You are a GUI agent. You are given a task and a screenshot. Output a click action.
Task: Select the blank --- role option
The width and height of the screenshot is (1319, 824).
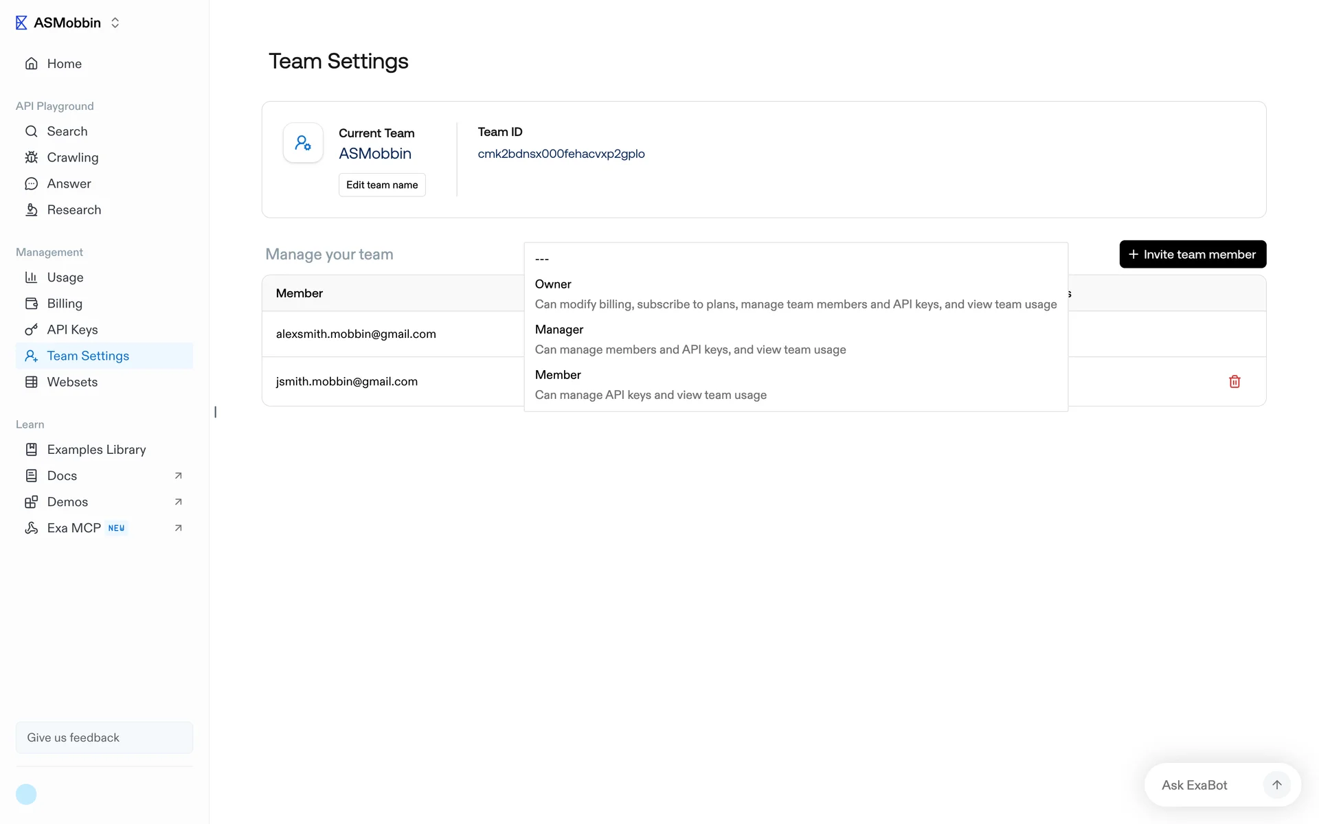tap(542, 259)
